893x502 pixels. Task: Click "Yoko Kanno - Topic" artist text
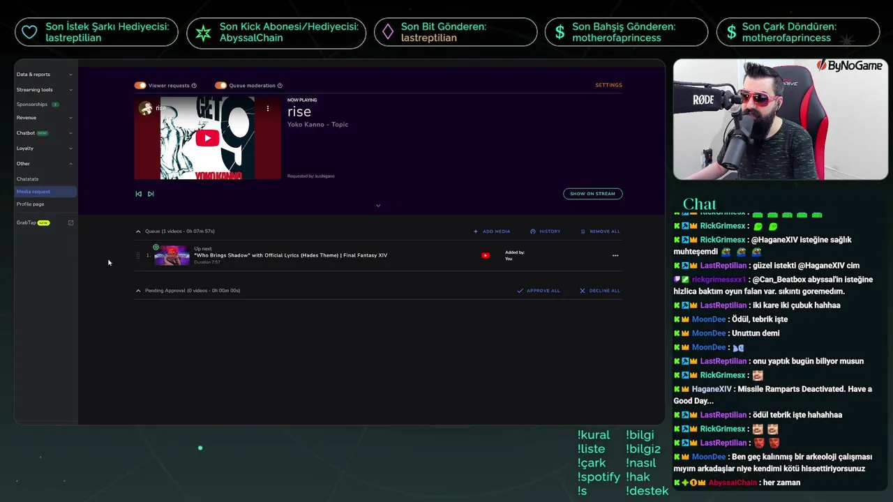pyautogui.click(x=317, y=125)
